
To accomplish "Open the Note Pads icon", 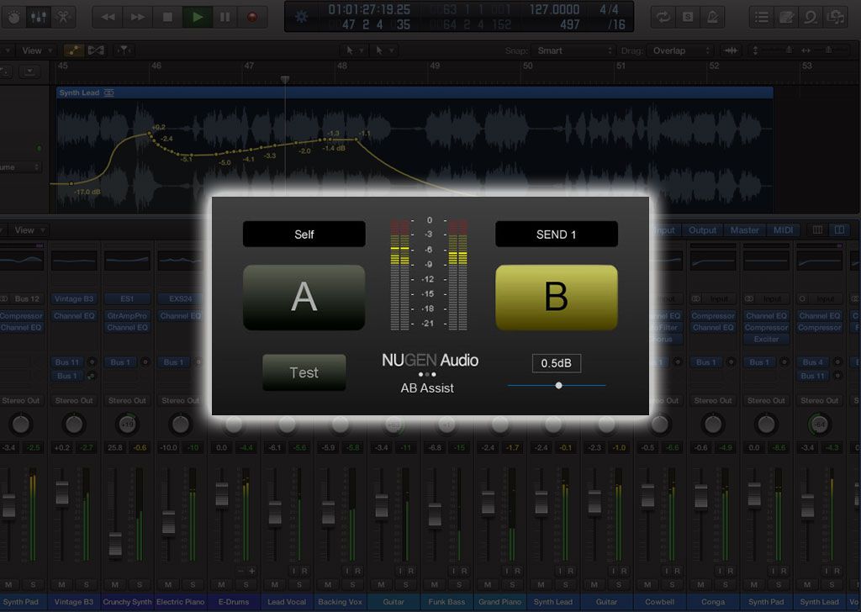I will tap(786, 17).
